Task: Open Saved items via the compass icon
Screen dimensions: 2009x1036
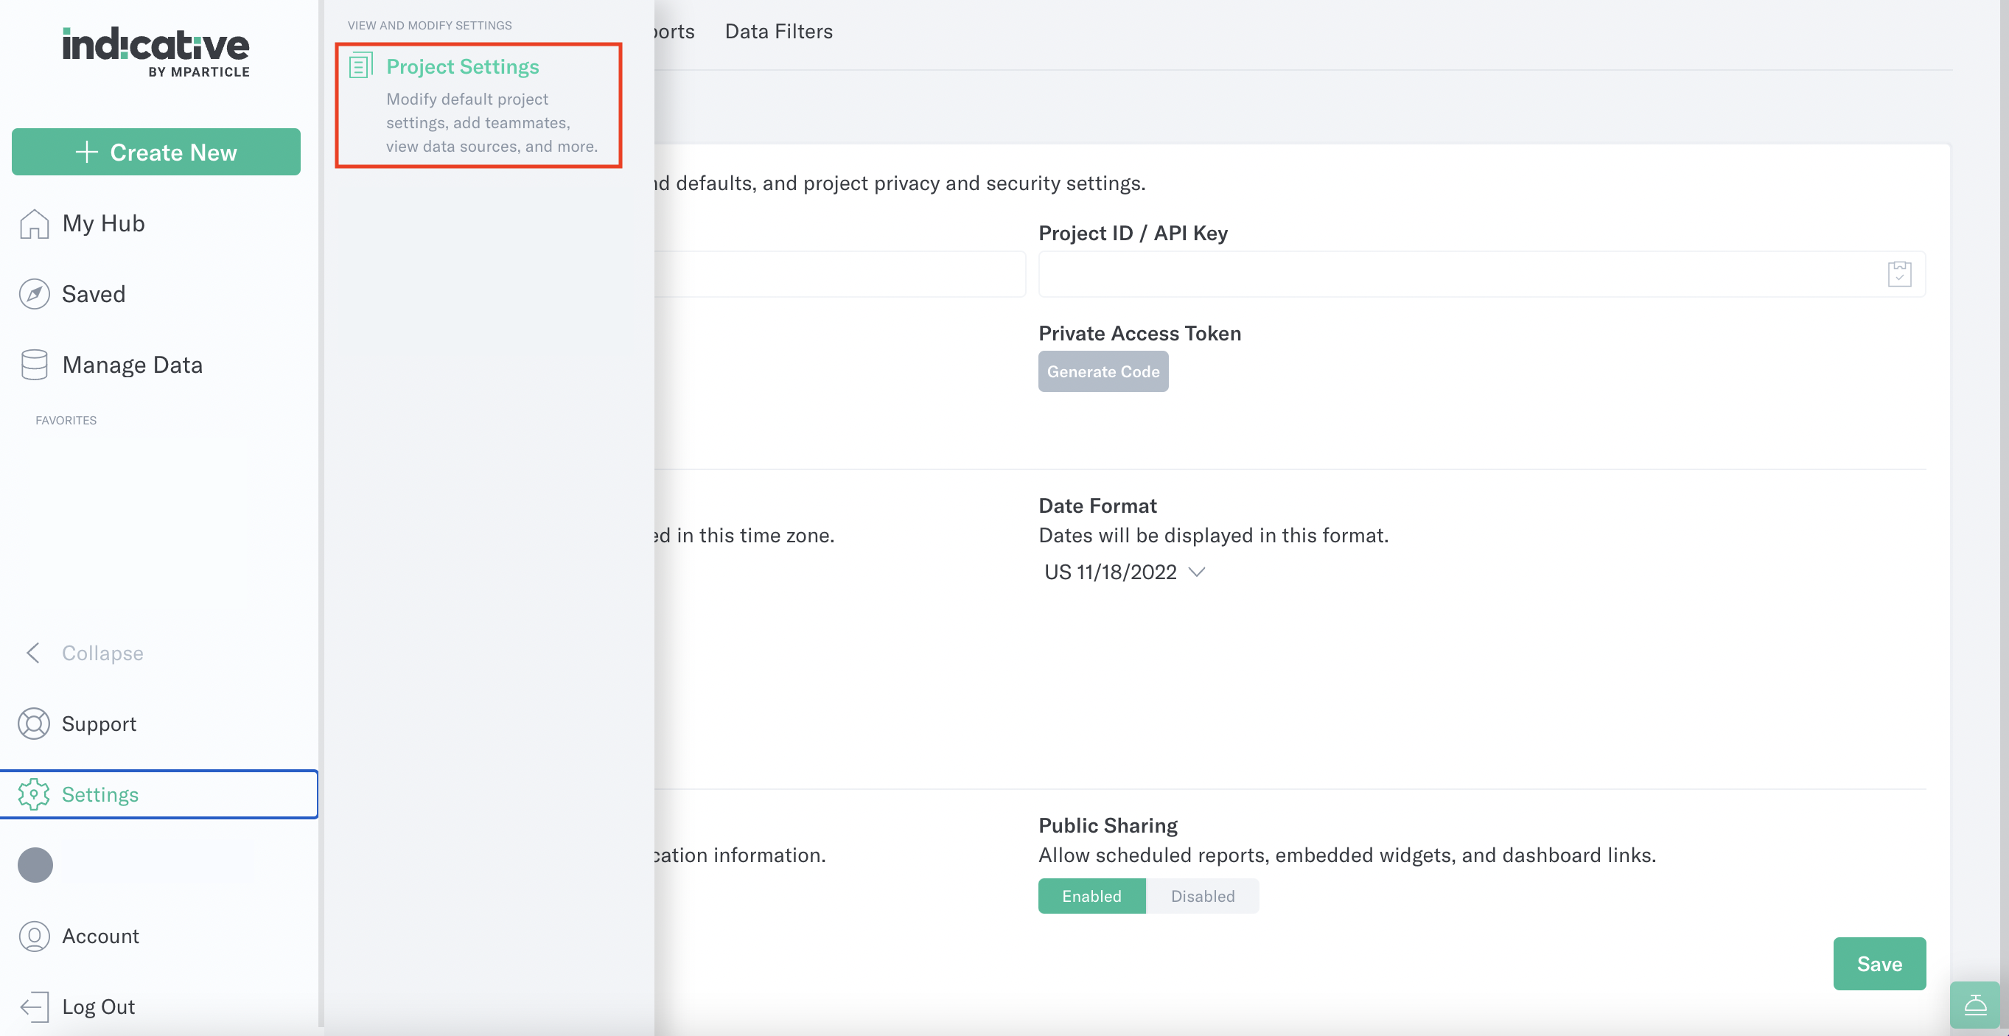Action: point(34,294)
